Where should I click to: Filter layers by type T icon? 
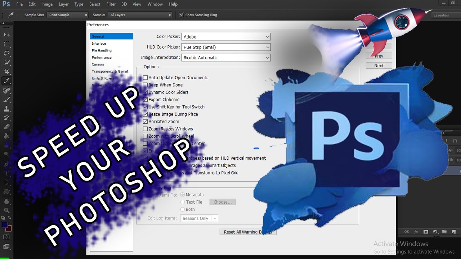[x=447, y=141]
